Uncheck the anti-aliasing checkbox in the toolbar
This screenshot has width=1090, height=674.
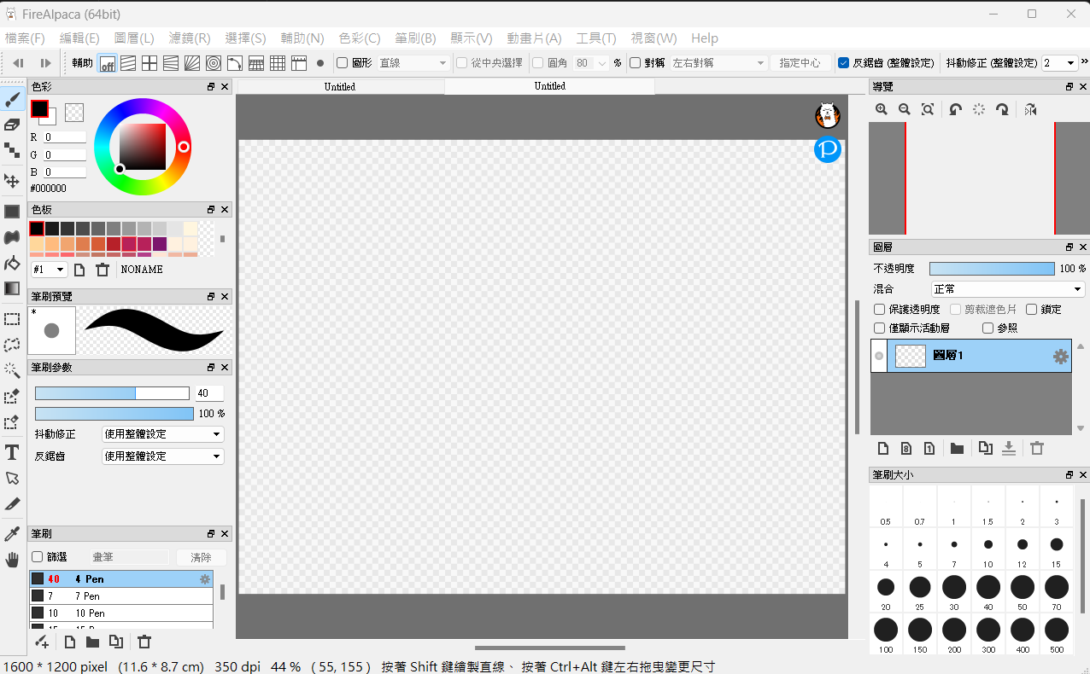[845, 62]
